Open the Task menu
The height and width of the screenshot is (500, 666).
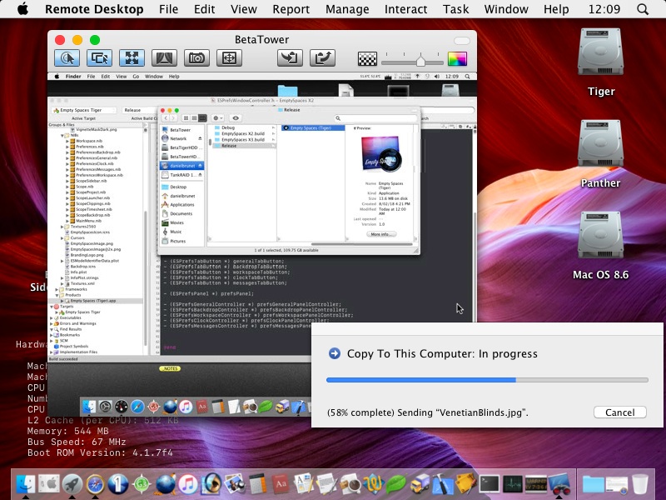(455, 9)
